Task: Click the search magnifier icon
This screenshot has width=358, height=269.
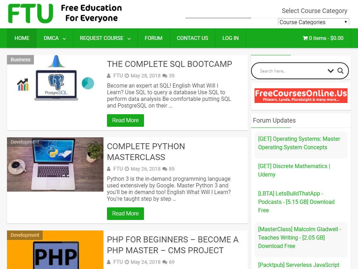Action: tap(340, 71)
